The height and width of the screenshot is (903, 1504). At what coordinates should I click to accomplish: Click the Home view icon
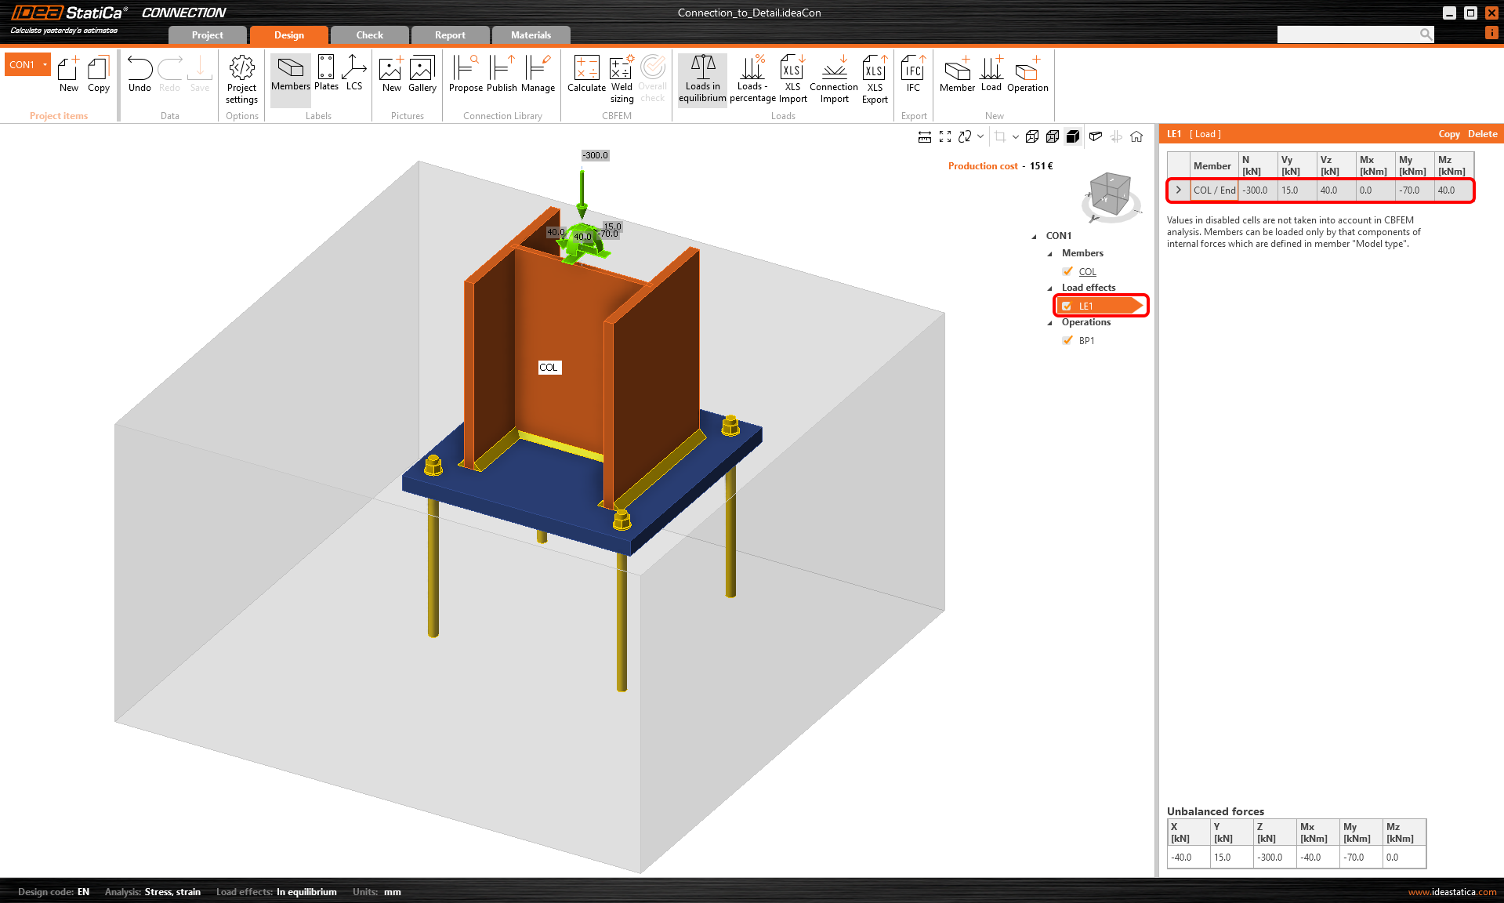coord(1136,136)
